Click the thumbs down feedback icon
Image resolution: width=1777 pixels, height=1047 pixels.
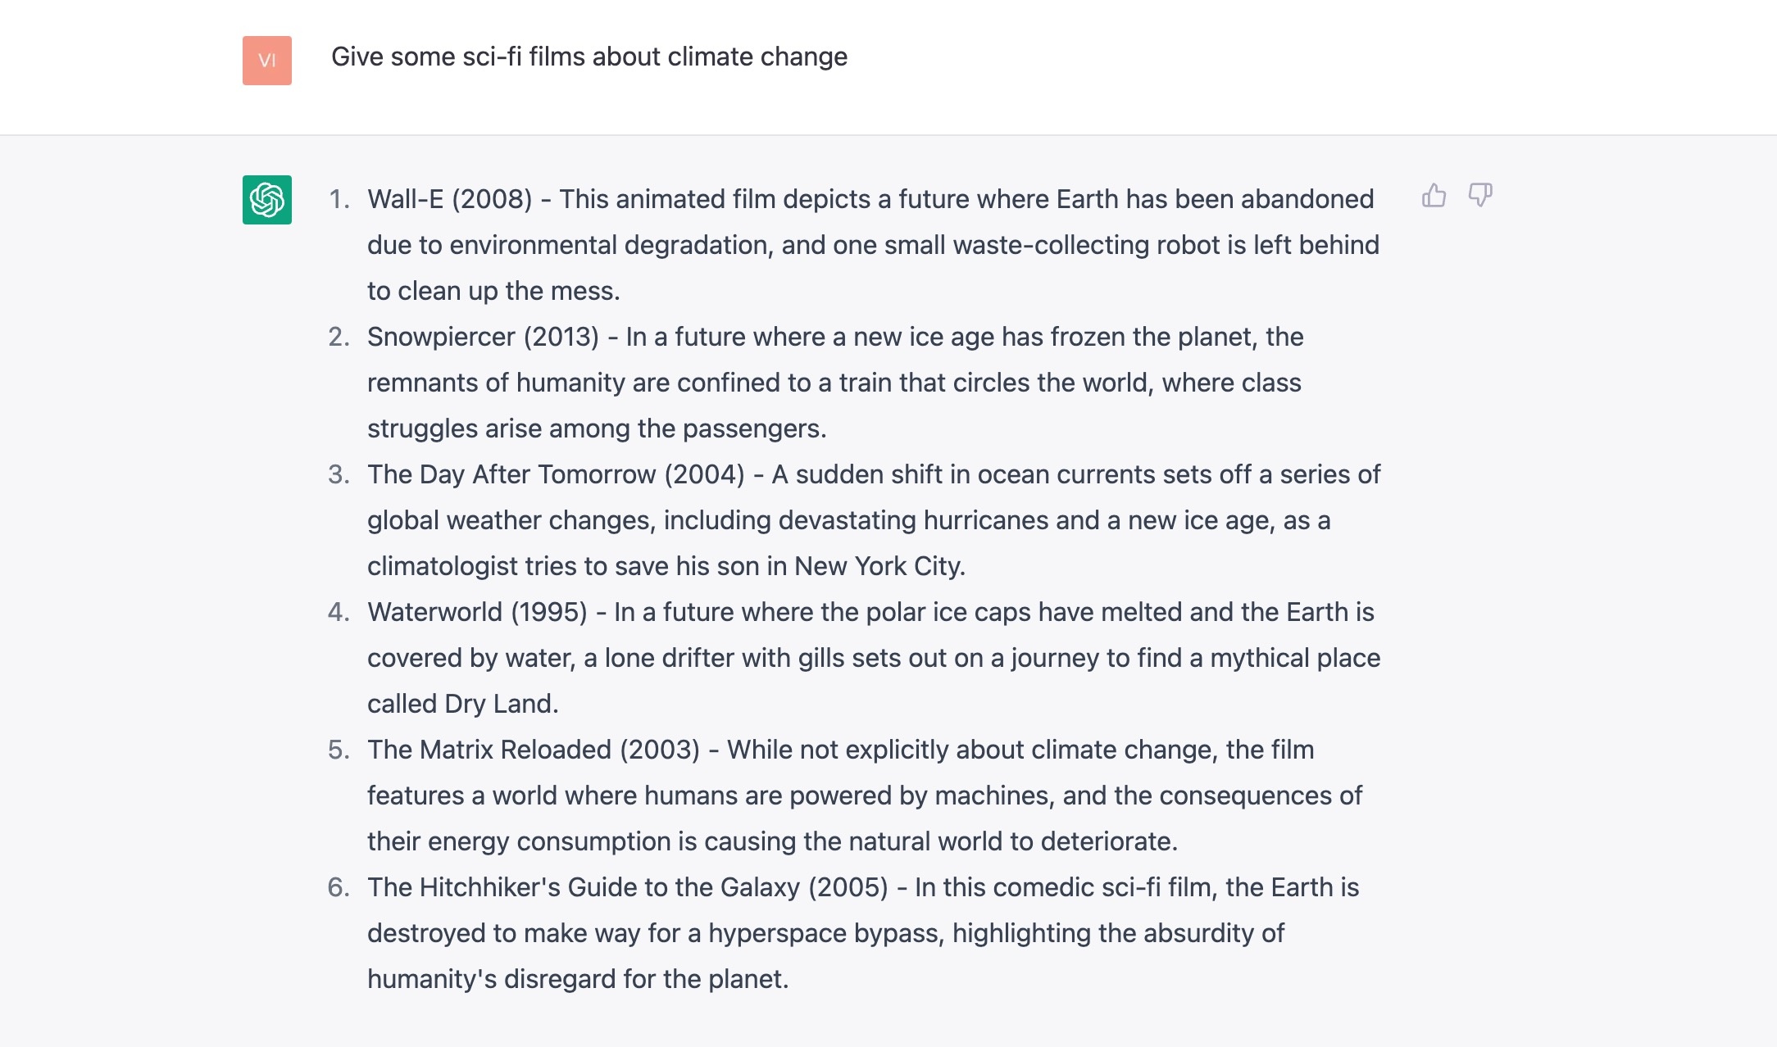[x=1480, y=196]
